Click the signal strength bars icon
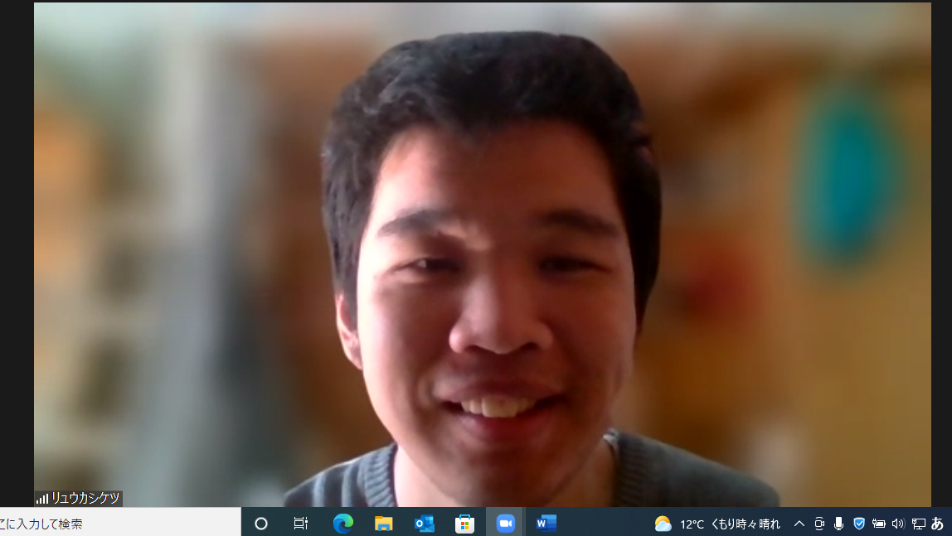The width and height of the screenshot is (952, 536). point(42,499)
